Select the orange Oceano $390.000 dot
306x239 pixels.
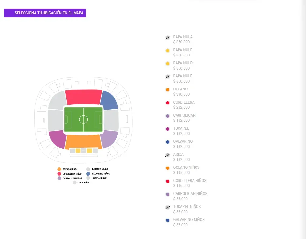coord(168,90)
